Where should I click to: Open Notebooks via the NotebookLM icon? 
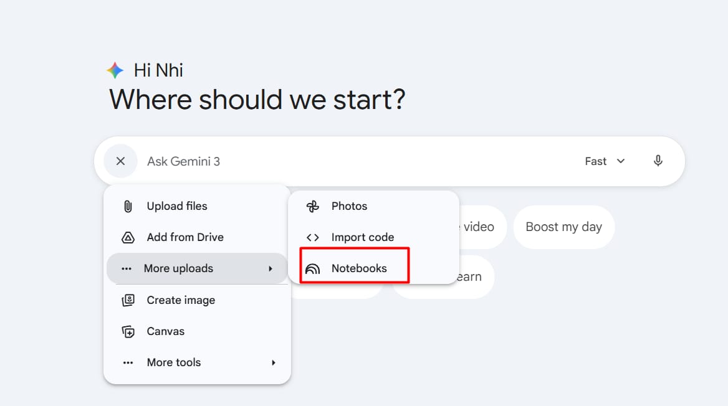[x=312, y=267]
